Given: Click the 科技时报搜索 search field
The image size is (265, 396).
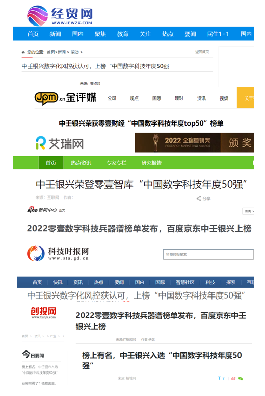Looking at the screenshot, I should 208,254.
